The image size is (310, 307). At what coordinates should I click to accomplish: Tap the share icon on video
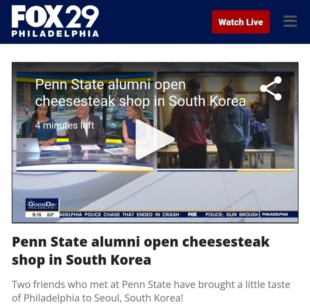[x=271, y=88]
